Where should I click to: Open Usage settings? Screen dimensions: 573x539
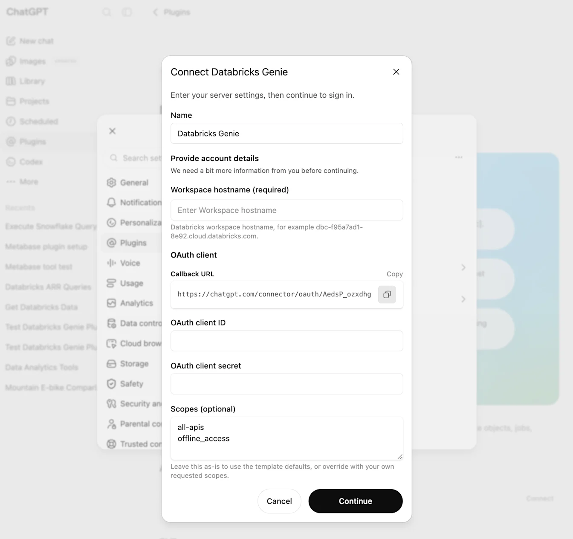pyautogui.click(x=131, y=283)
